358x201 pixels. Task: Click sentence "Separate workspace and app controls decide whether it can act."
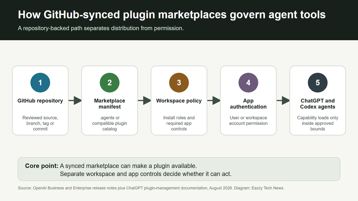pos(146,174)
